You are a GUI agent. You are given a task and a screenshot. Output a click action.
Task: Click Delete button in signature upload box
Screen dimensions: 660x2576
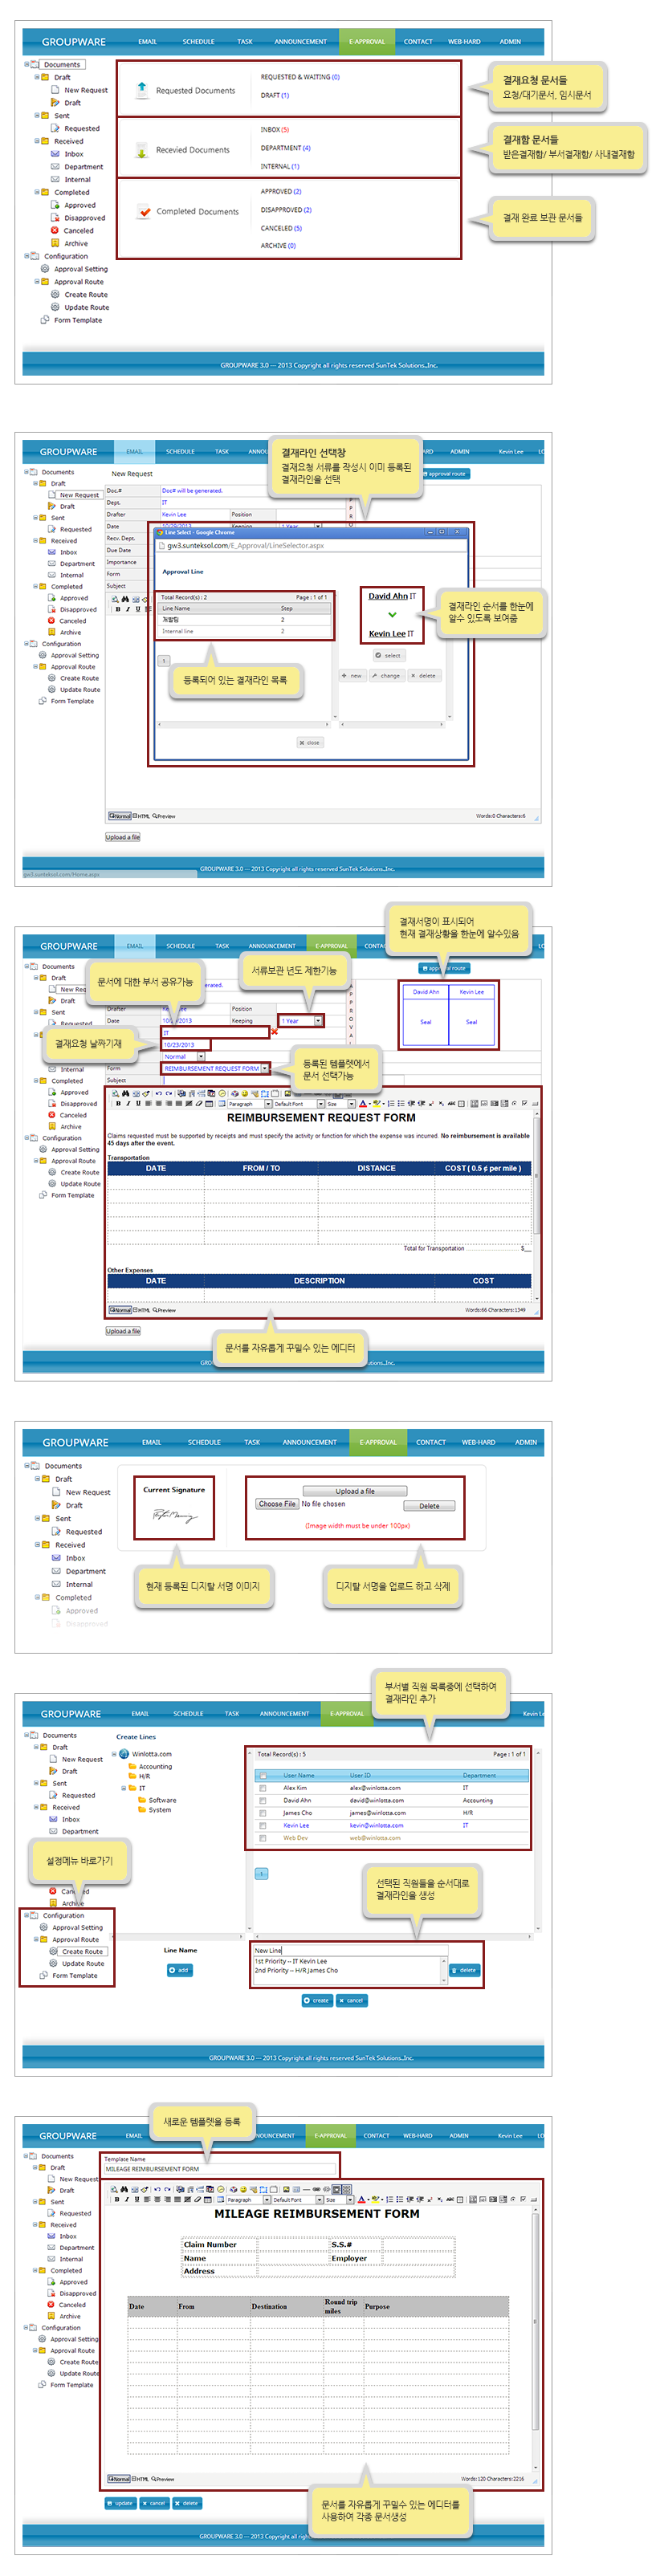[x=429, y=1506]
